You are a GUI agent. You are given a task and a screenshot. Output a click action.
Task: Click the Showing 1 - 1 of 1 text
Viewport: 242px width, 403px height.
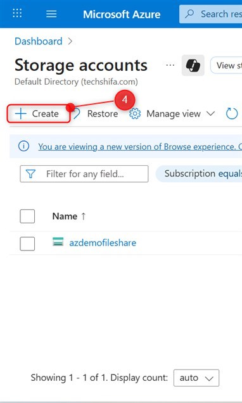[x=69, y=378]
